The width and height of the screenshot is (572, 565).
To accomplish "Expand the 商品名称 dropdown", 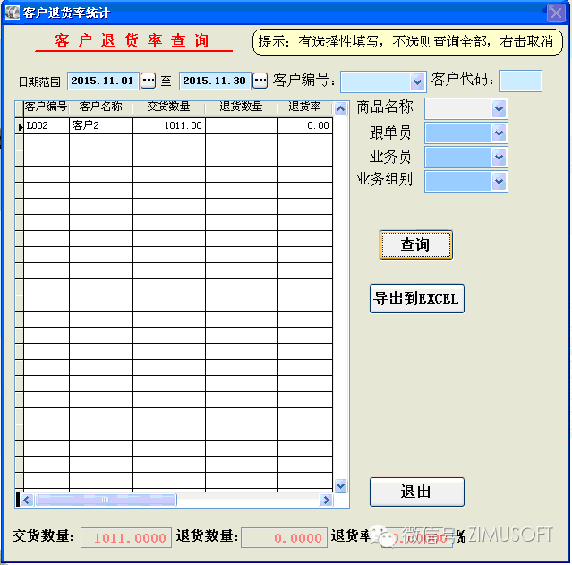I will tap(499, 108).
